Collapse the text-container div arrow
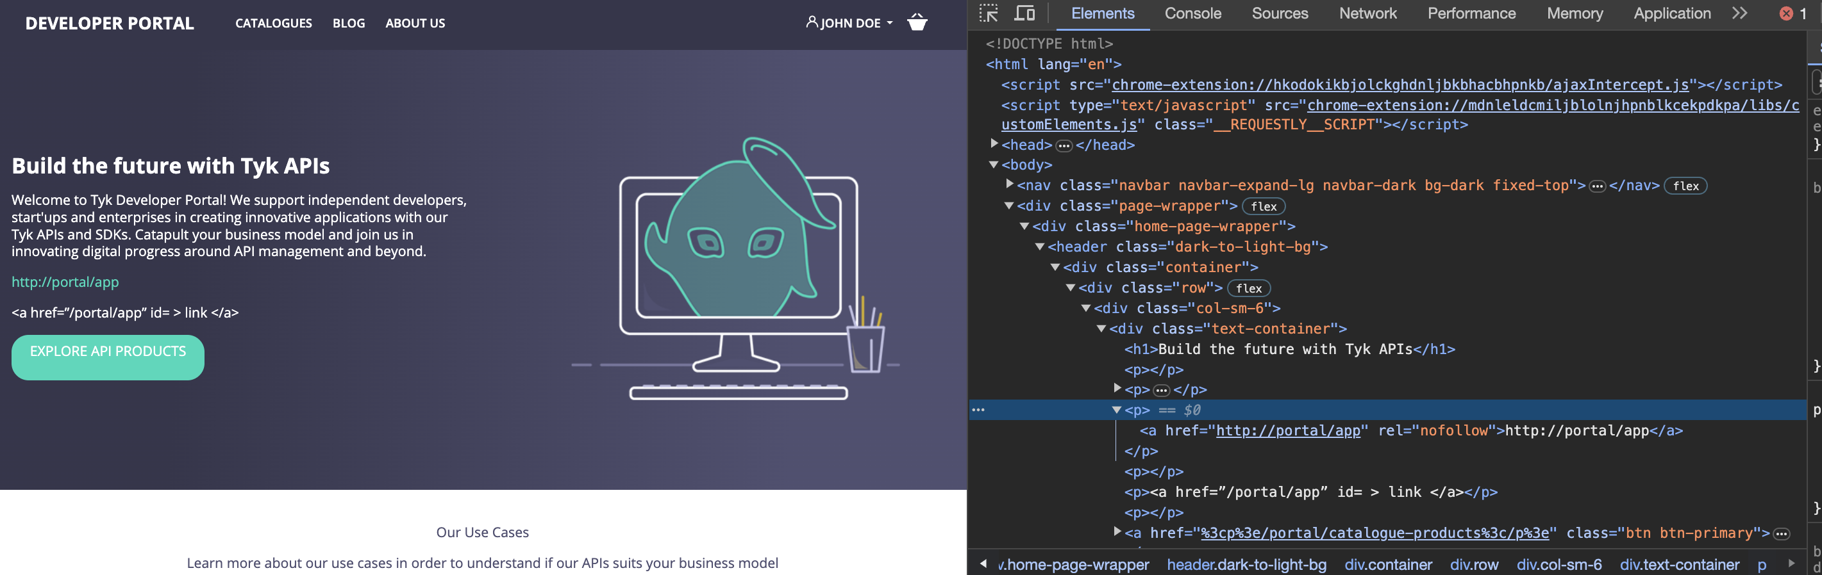Screen dimensions: 1822x575 pos(1101,328)
